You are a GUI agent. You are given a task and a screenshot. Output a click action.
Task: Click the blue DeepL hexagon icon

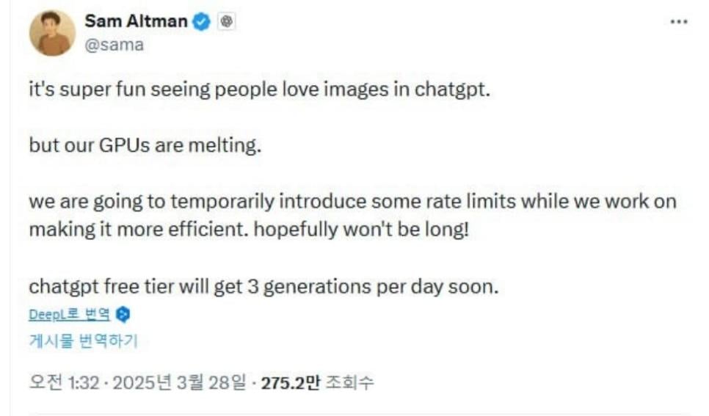pos(123,315)
